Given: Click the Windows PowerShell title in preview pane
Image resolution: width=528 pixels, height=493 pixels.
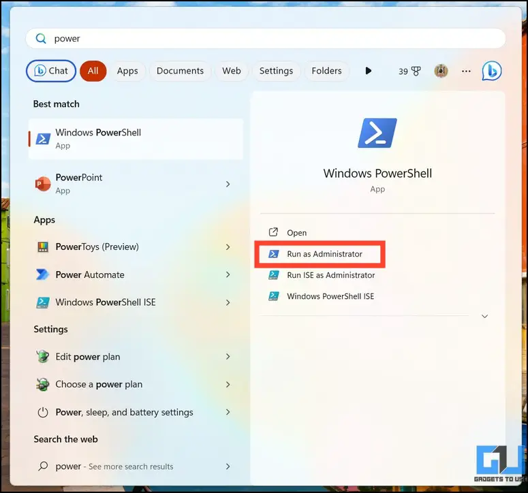Looking at the screenshot, I should pyautogui.click(x=377, y=174).
